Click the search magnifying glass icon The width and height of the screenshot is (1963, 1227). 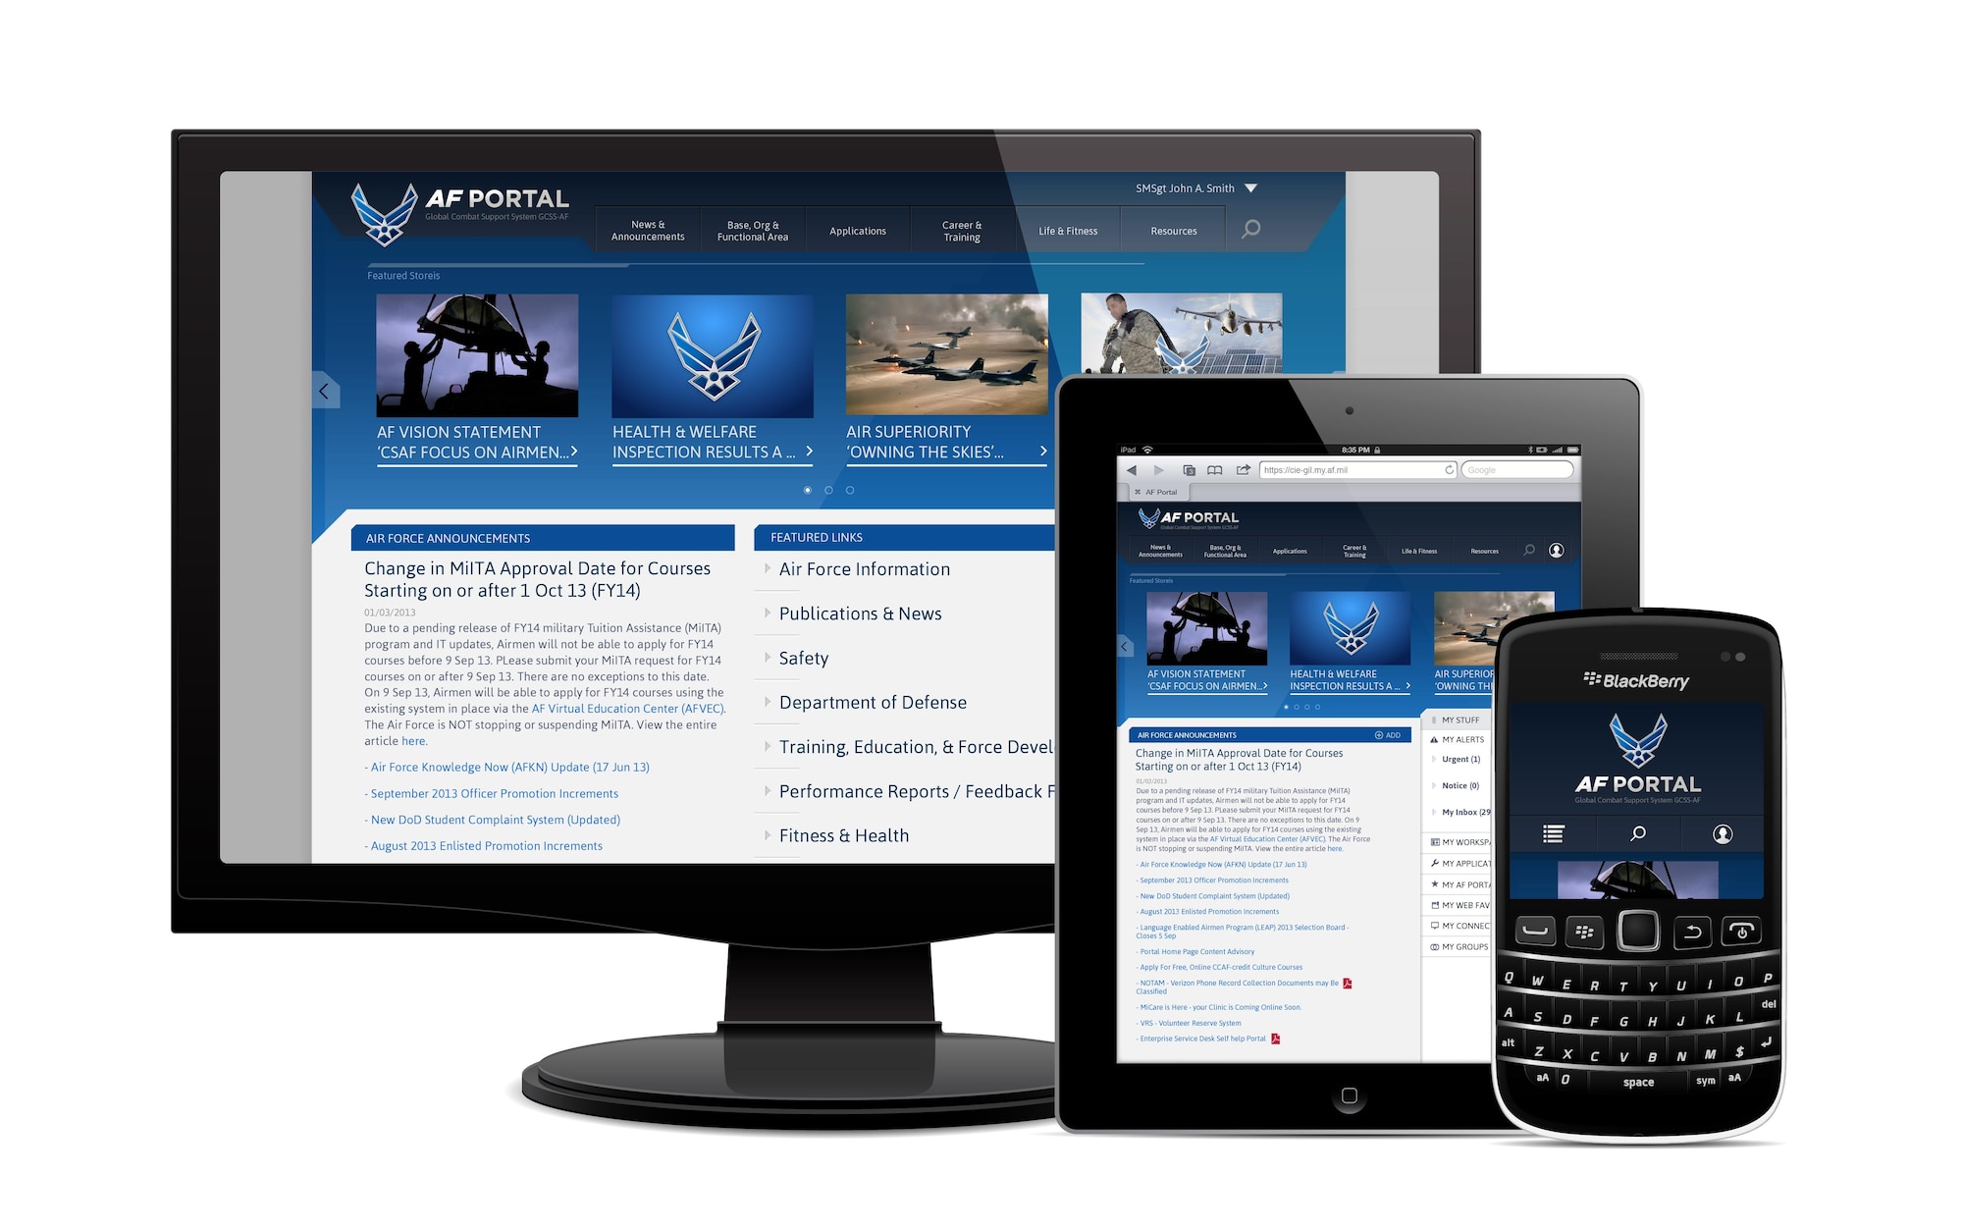1249,231
